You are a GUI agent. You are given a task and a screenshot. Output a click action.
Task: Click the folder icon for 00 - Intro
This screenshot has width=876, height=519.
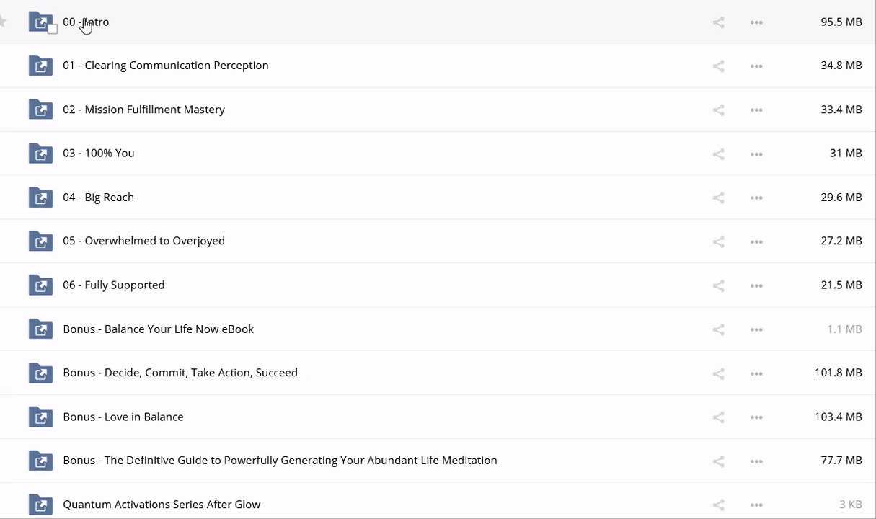pos(40,21)
